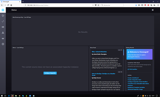Click 'by Katy Farmer' author line
The height and width of the screenshot is (97, 160).
96,78
